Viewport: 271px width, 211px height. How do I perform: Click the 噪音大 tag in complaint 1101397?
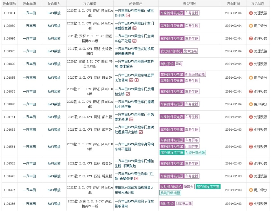point(188,187)
